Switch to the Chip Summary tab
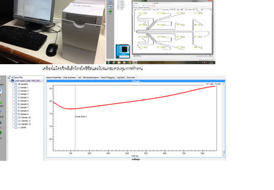Screen dimensions: 274x190 coord(70,78)
